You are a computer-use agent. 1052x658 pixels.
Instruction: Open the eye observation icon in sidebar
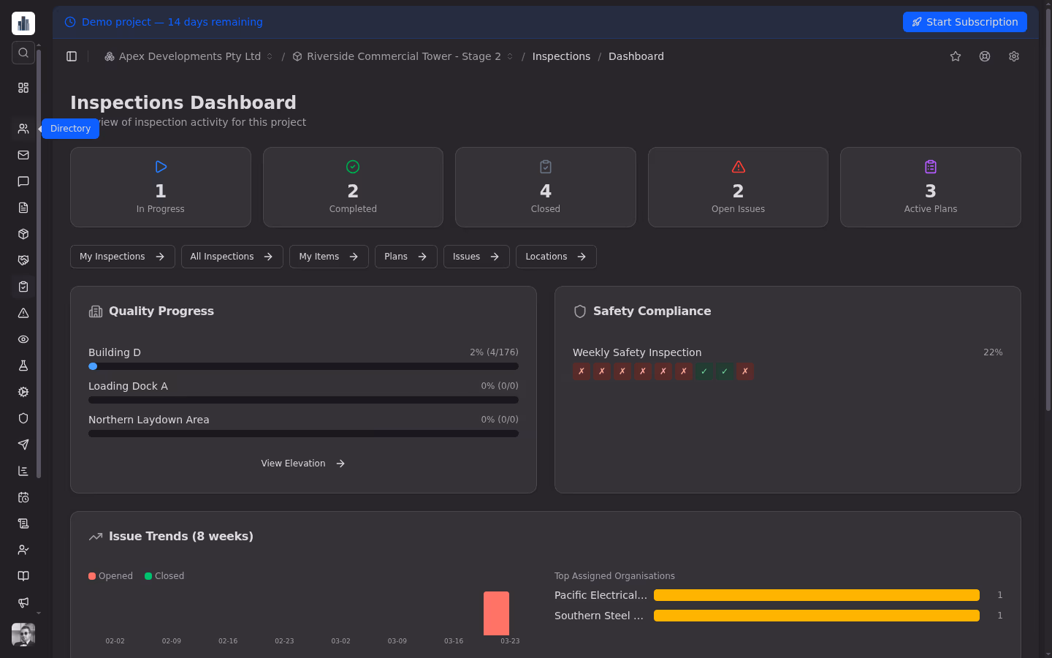coord(23,339)
